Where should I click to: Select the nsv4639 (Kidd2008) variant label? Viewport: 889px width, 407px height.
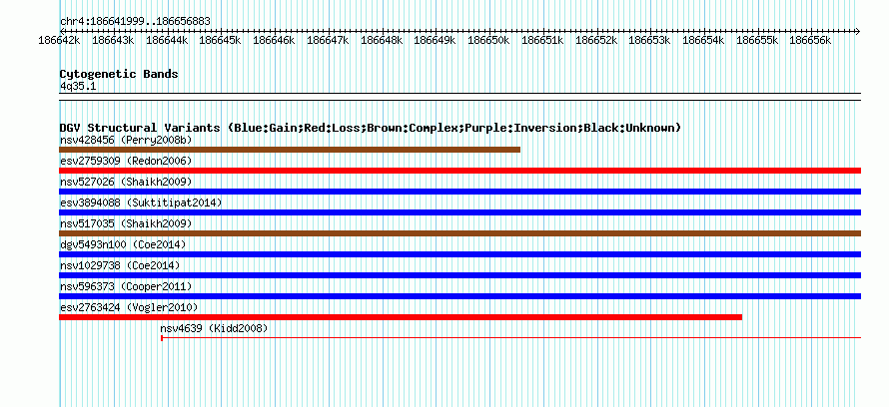pos(214,328)
